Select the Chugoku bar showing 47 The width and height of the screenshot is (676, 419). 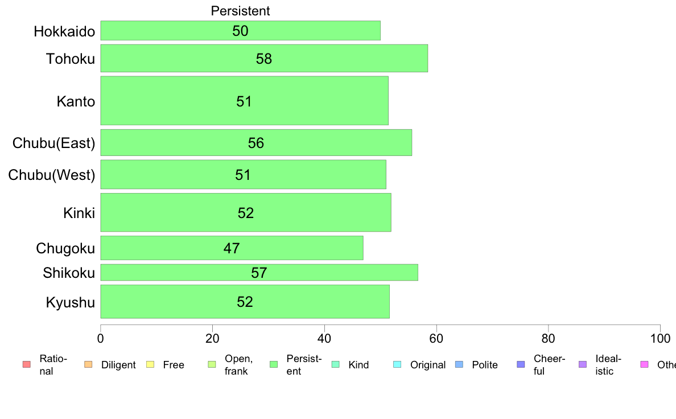(x=232, y=248)
